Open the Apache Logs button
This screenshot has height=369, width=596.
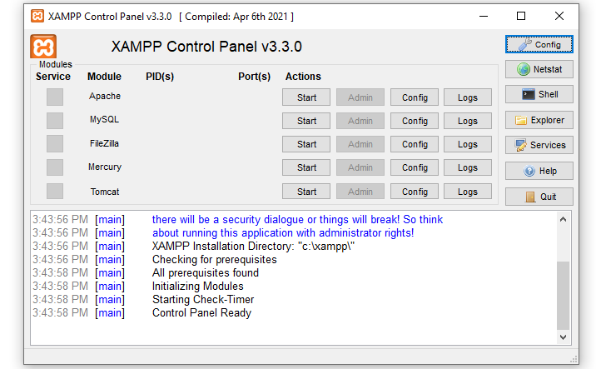pyautogui.click(x=468, y=97)
